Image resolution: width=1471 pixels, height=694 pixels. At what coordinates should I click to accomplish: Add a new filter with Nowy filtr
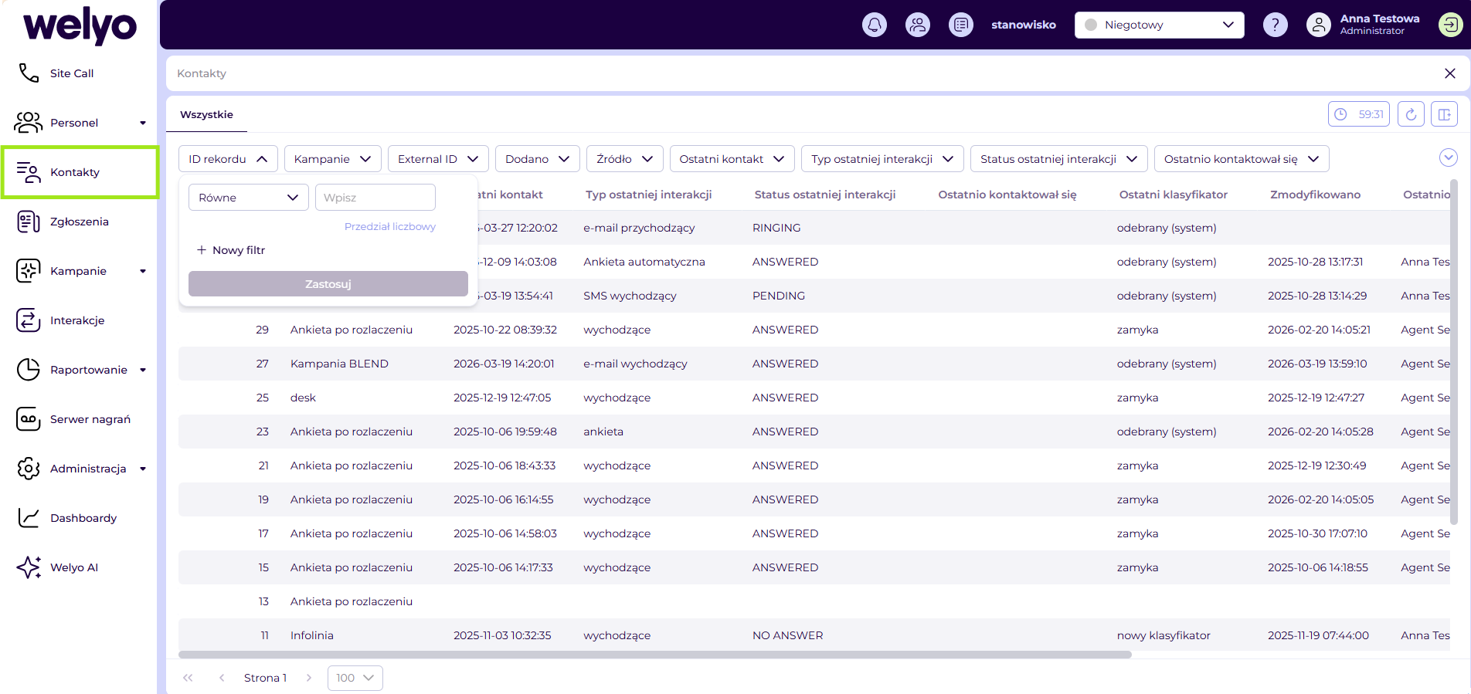[231, 250]
